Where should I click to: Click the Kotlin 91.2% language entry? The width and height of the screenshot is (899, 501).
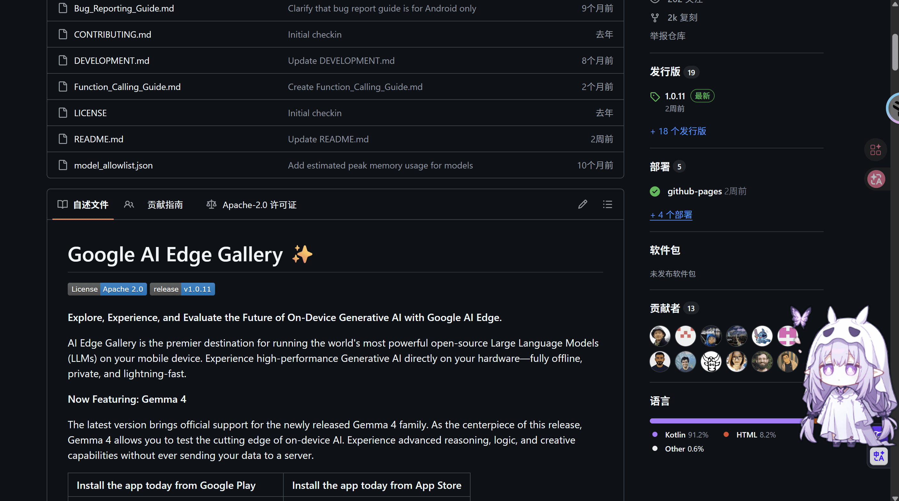pyautogui.click(x=687, y=435)
